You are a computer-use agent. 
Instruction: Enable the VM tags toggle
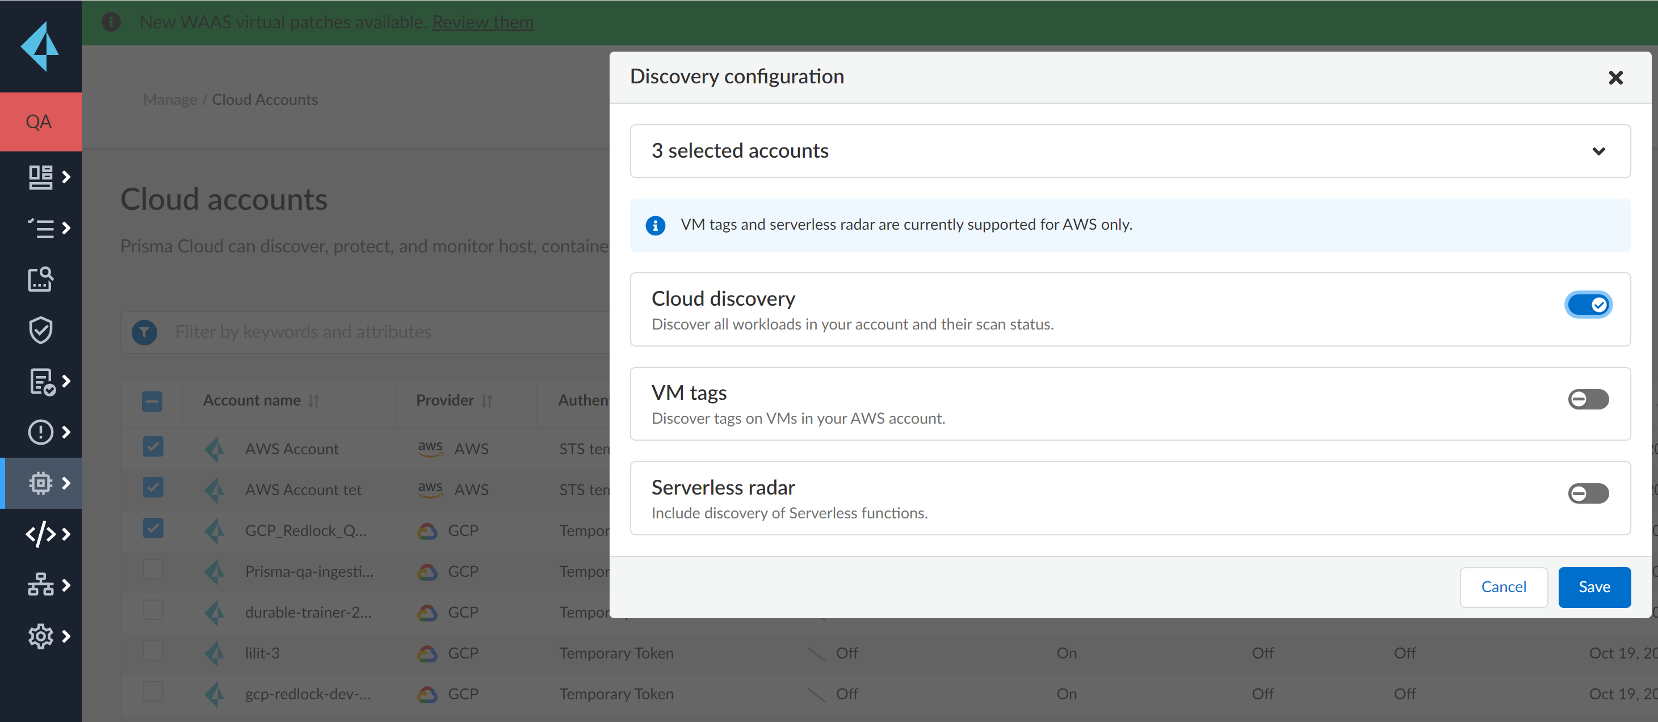coord(1588,399)
